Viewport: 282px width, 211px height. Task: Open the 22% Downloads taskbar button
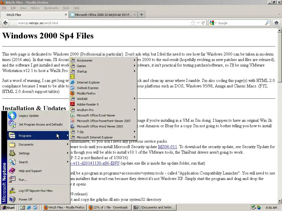[x=109, y=207]
